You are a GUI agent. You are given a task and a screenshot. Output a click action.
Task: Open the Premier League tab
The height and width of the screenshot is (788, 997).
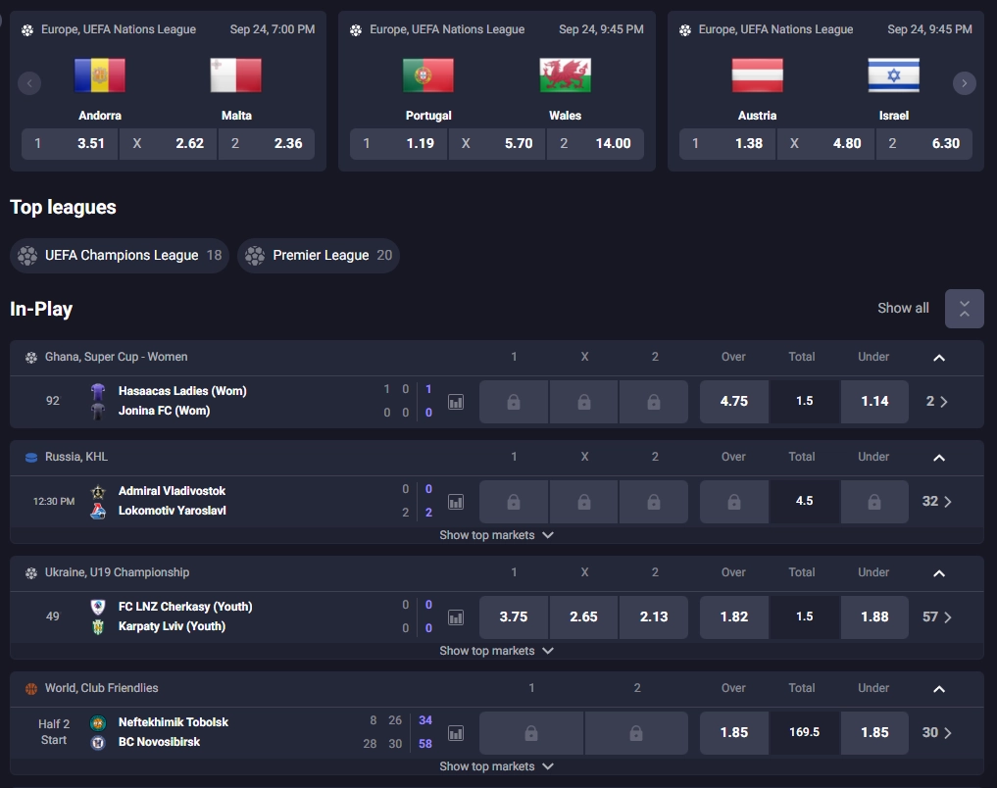(x=319, y=256)
